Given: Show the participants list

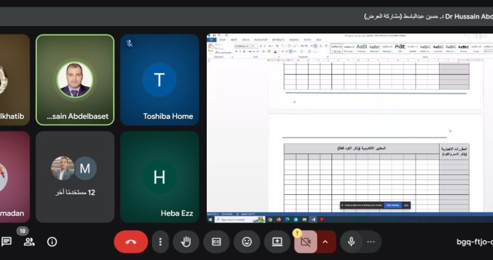Looking at the screenshot, I should [29, 242].
